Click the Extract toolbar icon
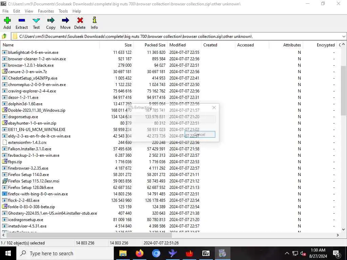This screenshot has width=347, height=260. pos(22,20)
